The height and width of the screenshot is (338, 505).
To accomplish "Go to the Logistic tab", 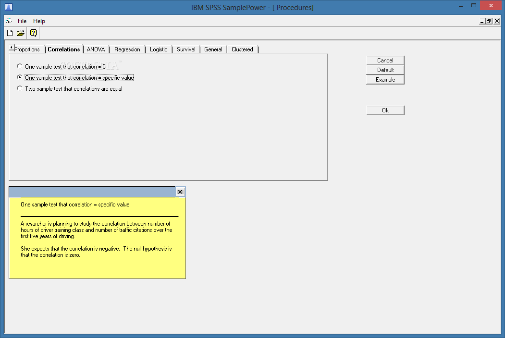I will click(159, 49).
